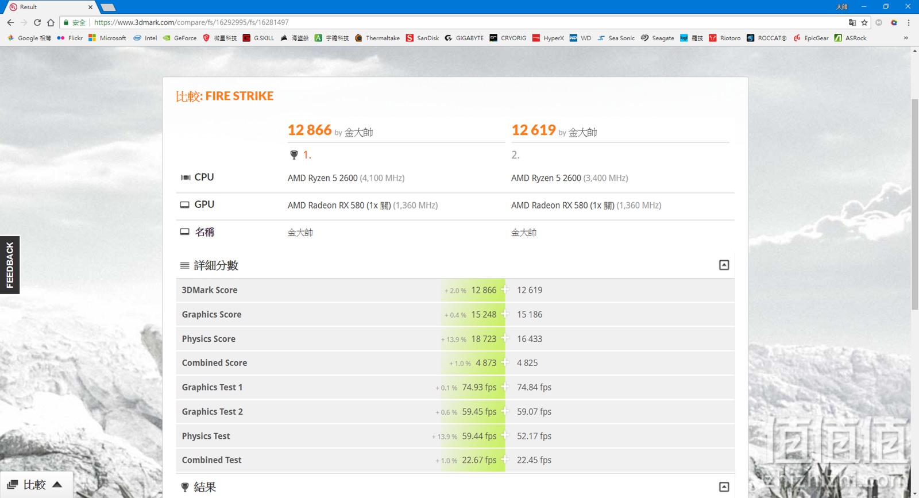Screen dimensions: 919x498
Task: Reload the page with the refresh icon
Action: coord(37,22)
